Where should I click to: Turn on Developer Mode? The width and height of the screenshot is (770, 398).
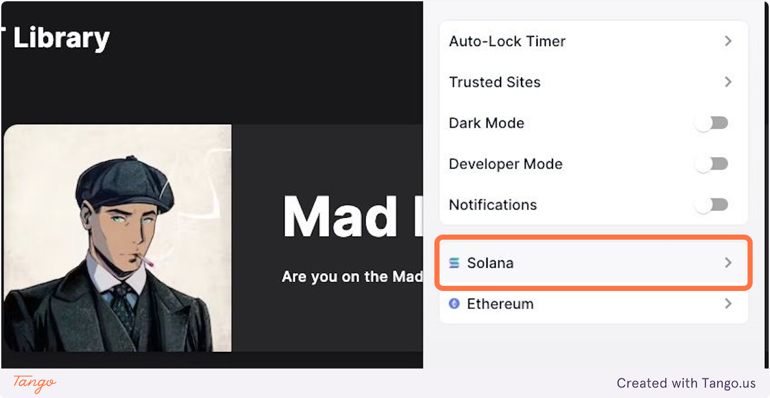[x=712, y=163]
